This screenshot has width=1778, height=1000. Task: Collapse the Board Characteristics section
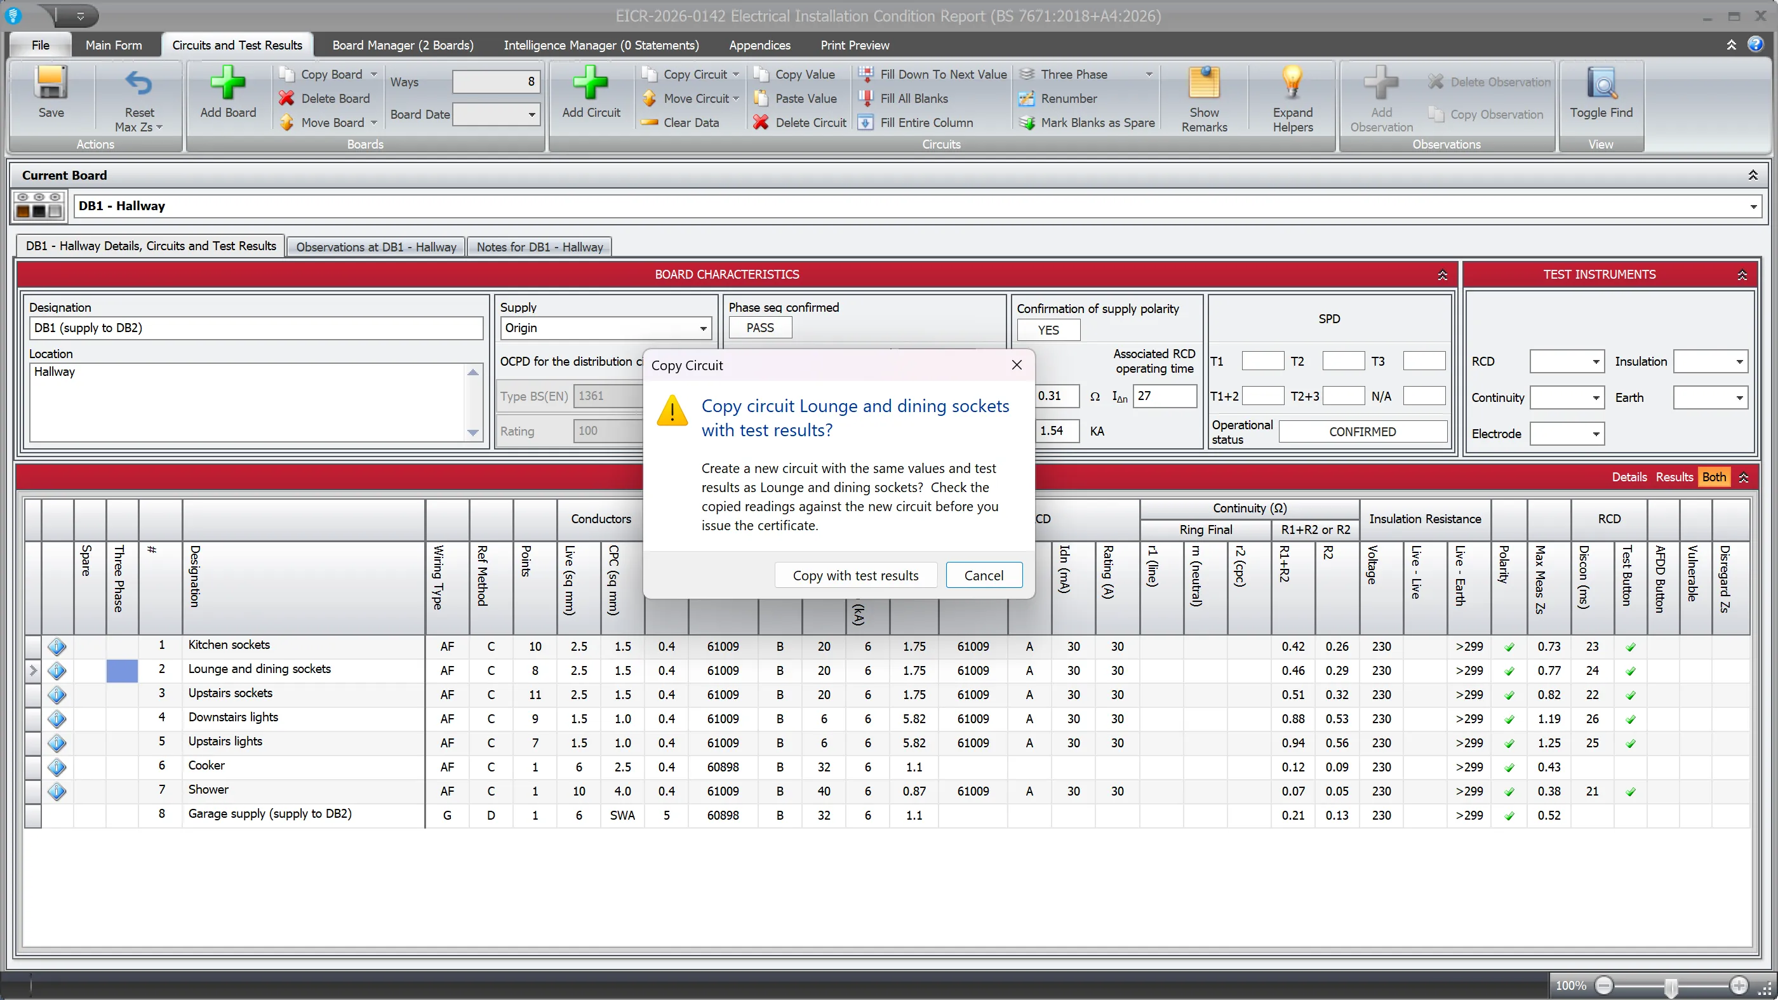(x=1442, y=275)
